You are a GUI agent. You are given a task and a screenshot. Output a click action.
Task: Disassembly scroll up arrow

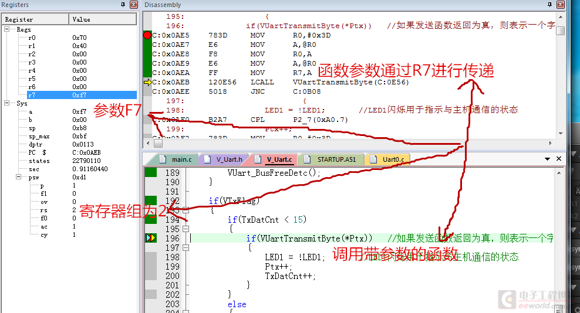pos(561,17)
